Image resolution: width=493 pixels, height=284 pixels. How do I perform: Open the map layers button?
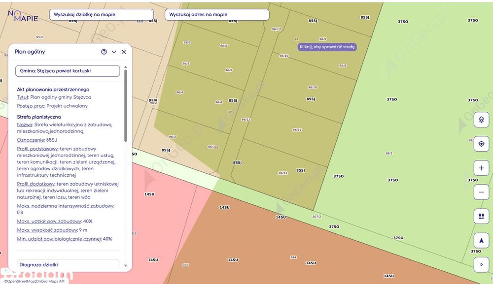click(x=481, y=120)
